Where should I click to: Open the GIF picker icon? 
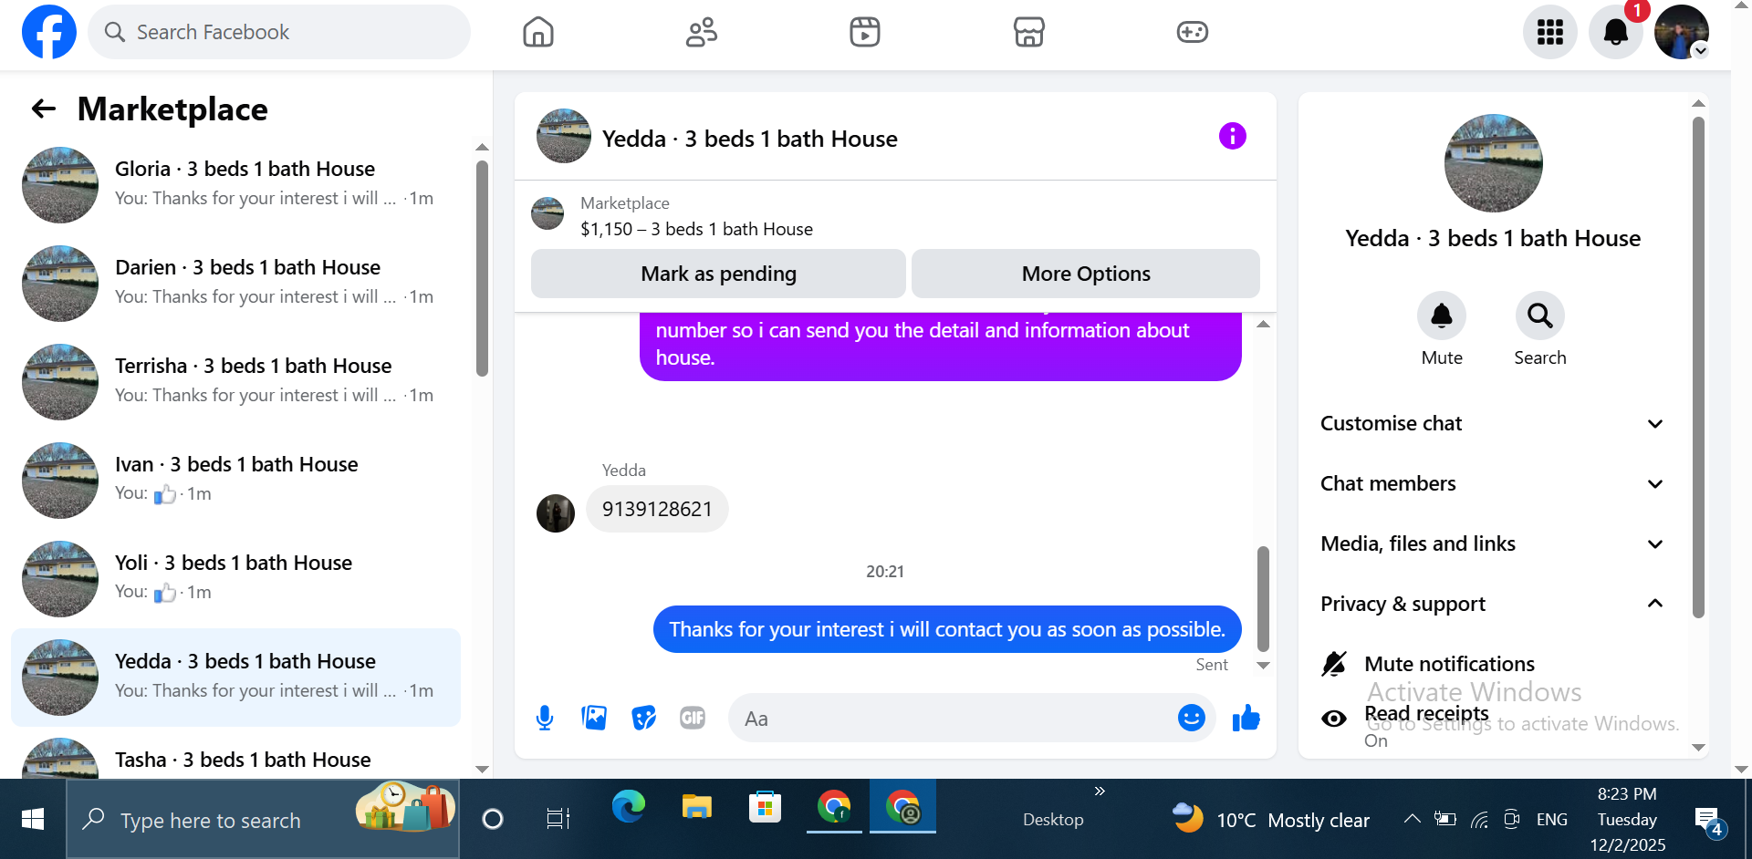pyautogui.click(x=693, y=719)
